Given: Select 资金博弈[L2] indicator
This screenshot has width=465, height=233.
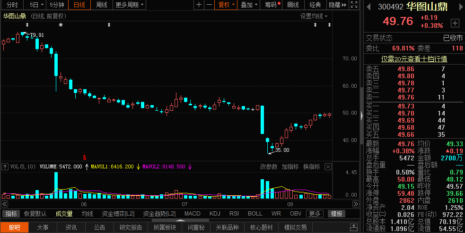Looking at the screenshot, I should [118, 214].
